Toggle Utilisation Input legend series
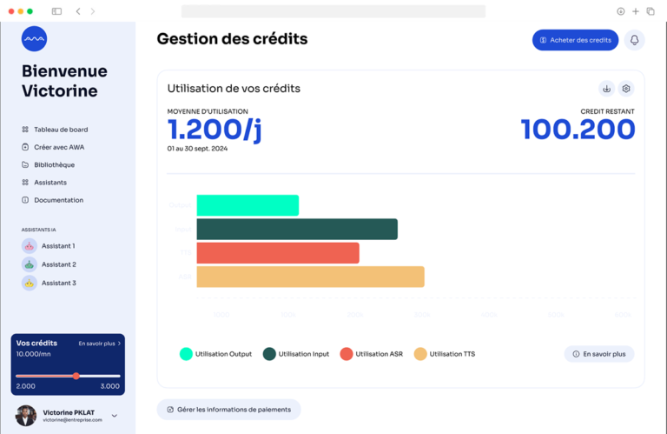Screen dimensions: 667x434 click(296, 354)
